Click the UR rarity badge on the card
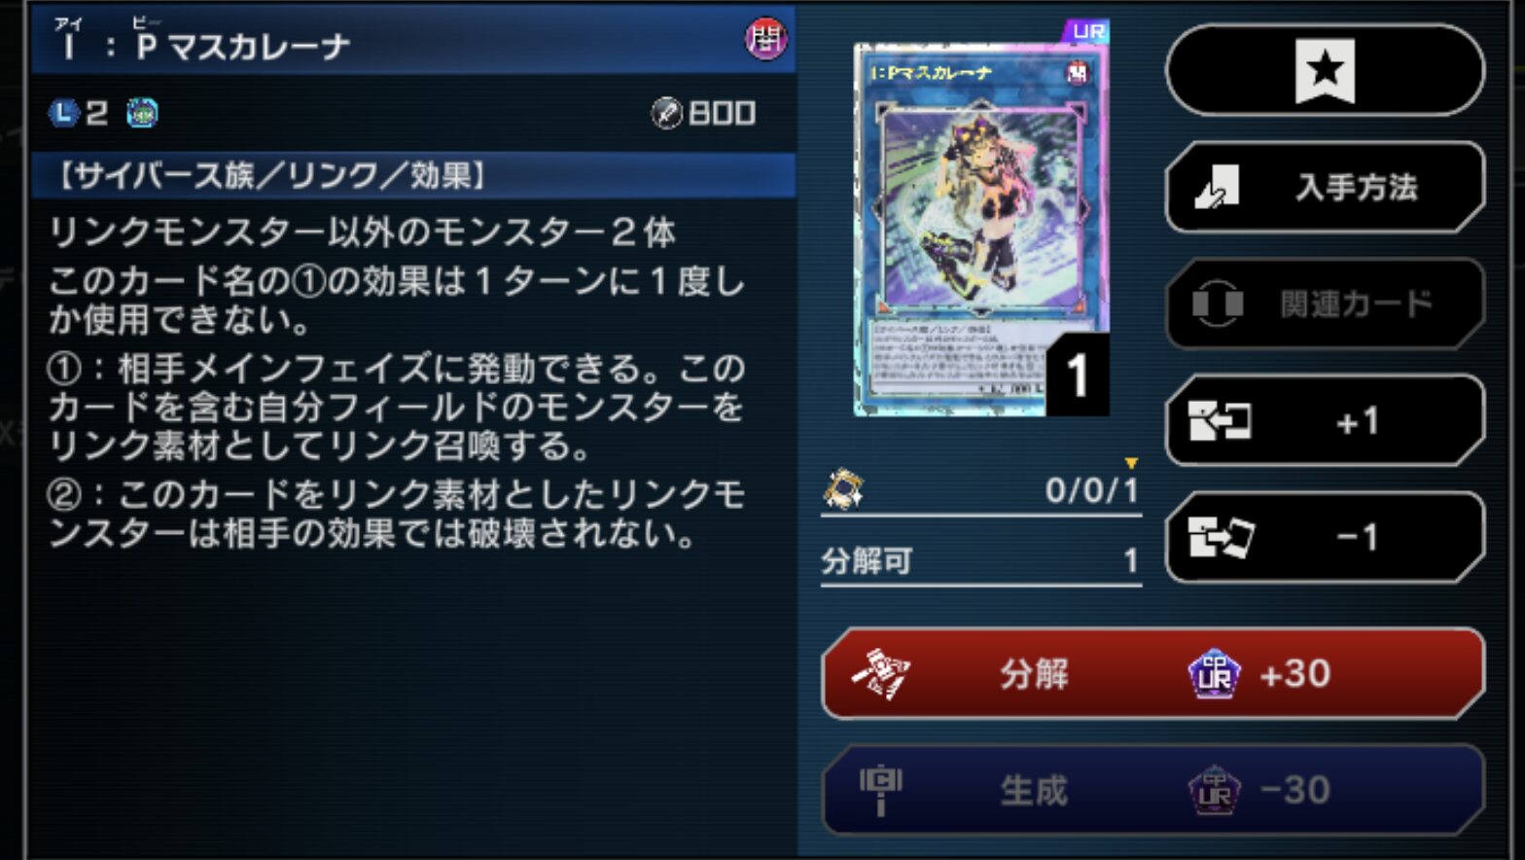This screenshot has height=860, width=1525. pyautogui.click(x=1087, y=31)
